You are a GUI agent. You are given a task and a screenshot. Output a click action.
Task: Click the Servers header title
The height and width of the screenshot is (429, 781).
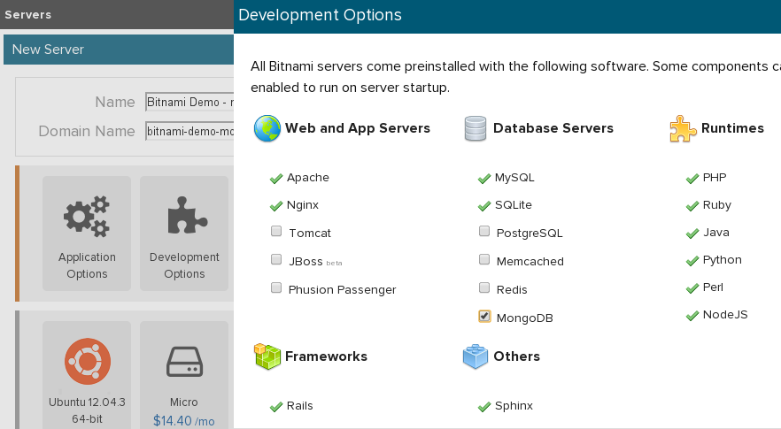coord(28,15)
